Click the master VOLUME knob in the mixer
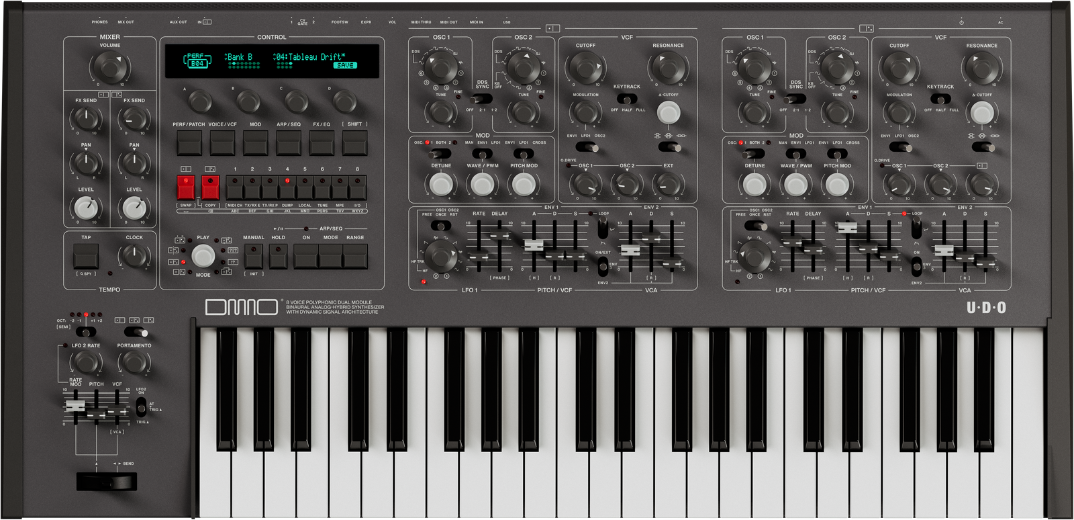 110,67
